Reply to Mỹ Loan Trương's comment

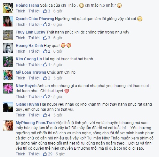pyautogui.click(x=34, y=78)
